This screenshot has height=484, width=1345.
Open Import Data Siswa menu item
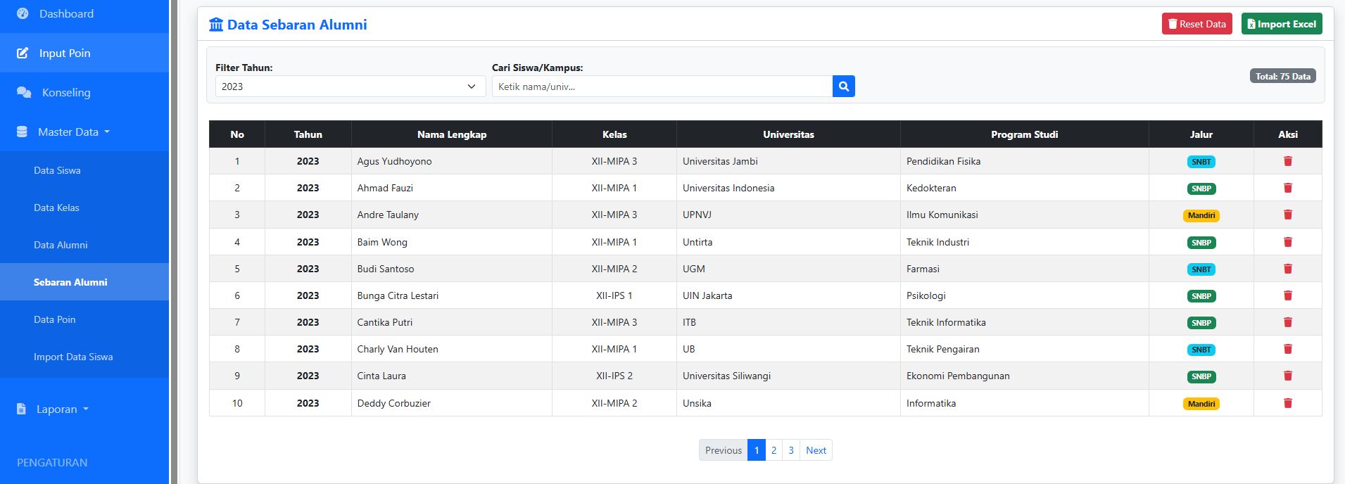point(73,357)
